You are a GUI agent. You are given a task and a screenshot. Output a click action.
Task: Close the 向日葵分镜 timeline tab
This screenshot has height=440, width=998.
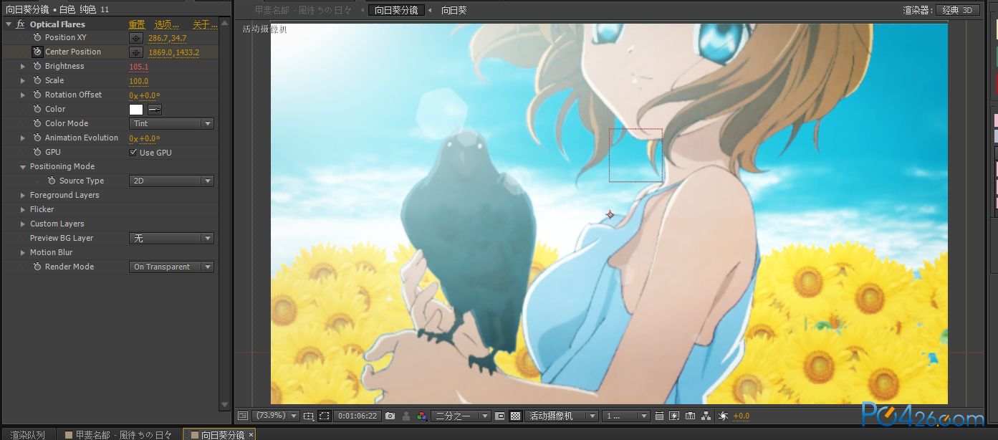click(x=251, y=435)
